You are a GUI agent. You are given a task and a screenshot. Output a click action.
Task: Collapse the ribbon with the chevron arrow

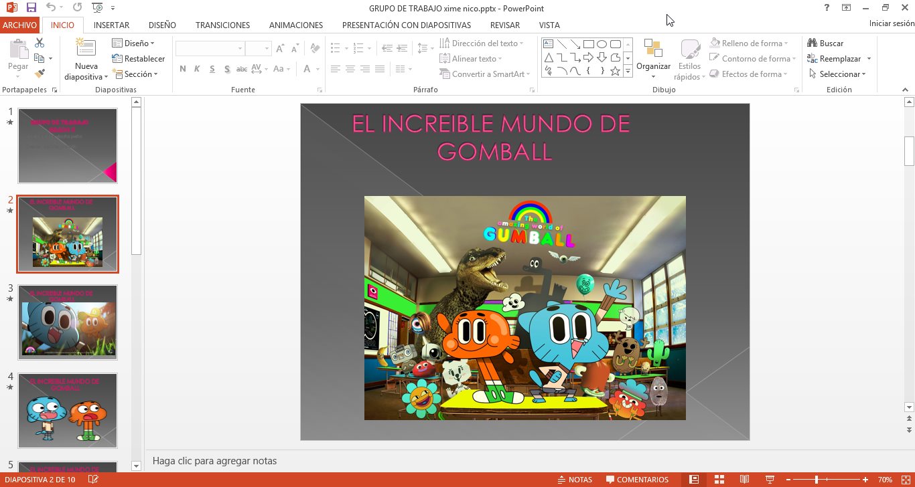[x=906, y=89]
